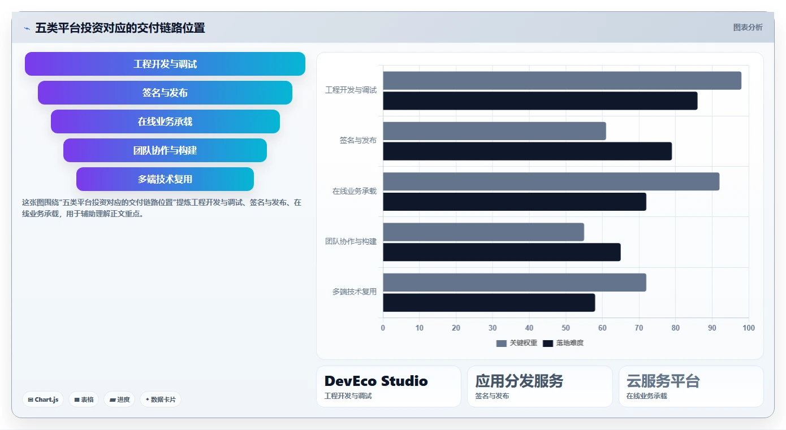
Task: Toggle the 关键权重 legend entry
Action: (517, 343)
